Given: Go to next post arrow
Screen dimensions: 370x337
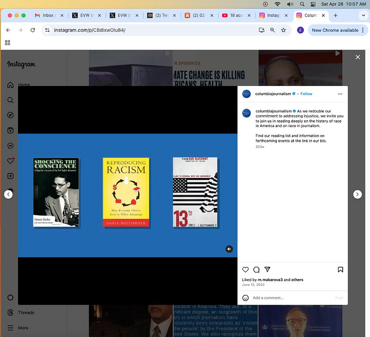Looking at the screenshot, I should [357, 194].
